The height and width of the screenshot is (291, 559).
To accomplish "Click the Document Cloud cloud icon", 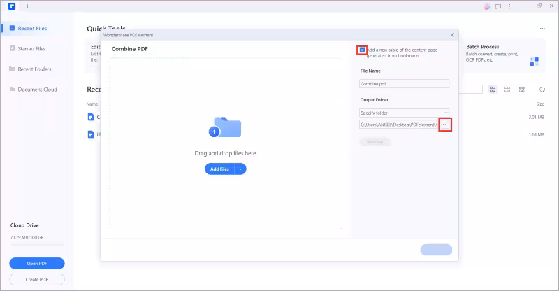I will tap(12, 89).
